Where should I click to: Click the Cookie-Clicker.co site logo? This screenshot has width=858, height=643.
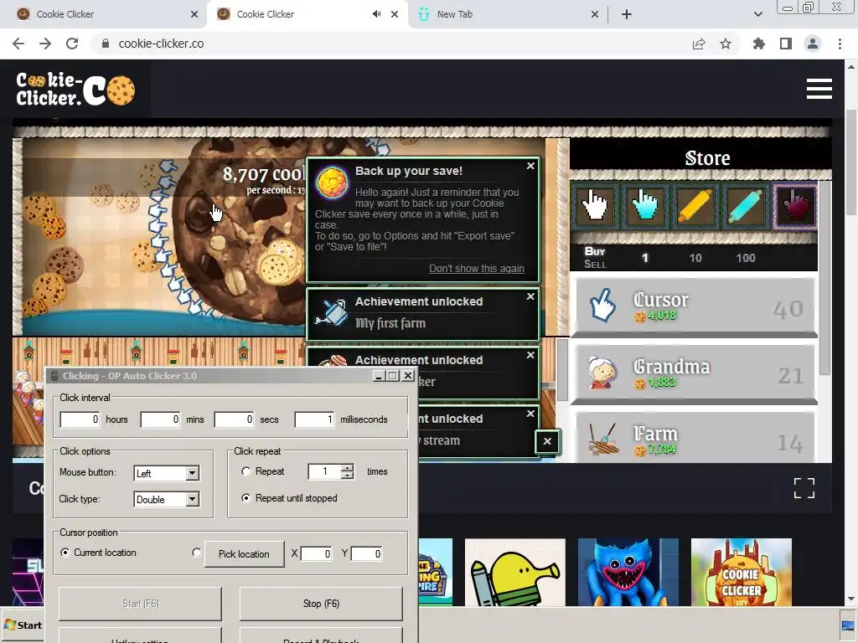[75, 89]
